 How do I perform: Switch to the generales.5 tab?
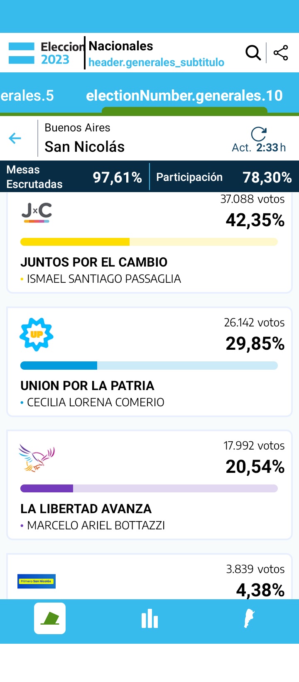tap(27, 96)
